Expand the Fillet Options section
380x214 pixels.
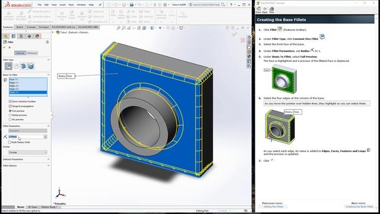48,165
